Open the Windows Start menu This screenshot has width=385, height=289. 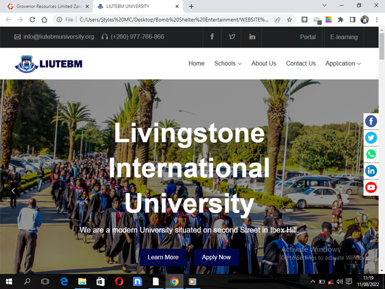coord(9,282)
